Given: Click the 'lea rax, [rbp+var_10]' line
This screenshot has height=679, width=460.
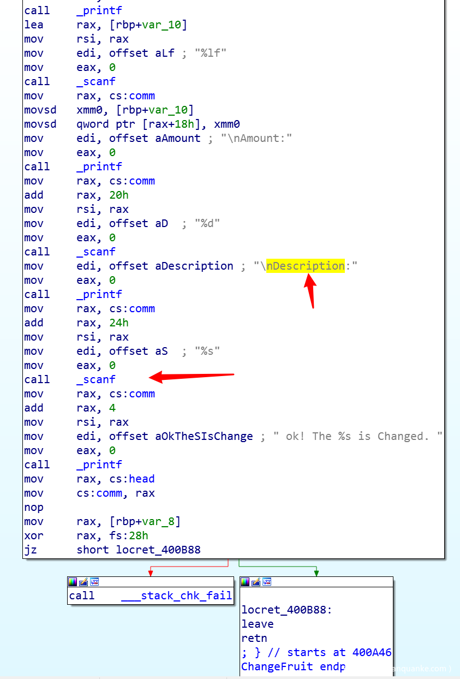Looking at the screenshot, I should coord(105,25).
